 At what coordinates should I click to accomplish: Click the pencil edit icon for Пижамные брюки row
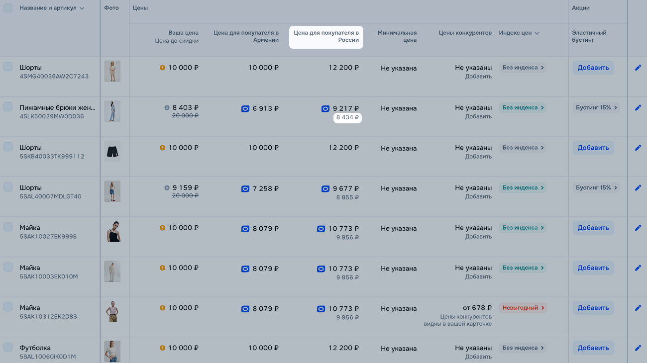638,108
